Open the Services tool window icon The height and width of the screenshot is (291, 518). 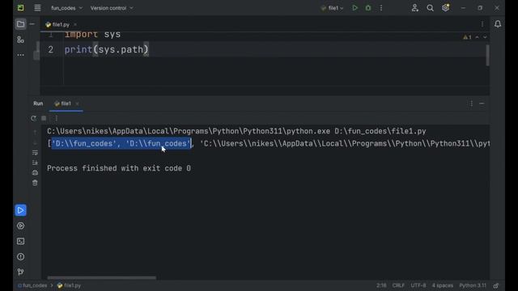point(20,226)
